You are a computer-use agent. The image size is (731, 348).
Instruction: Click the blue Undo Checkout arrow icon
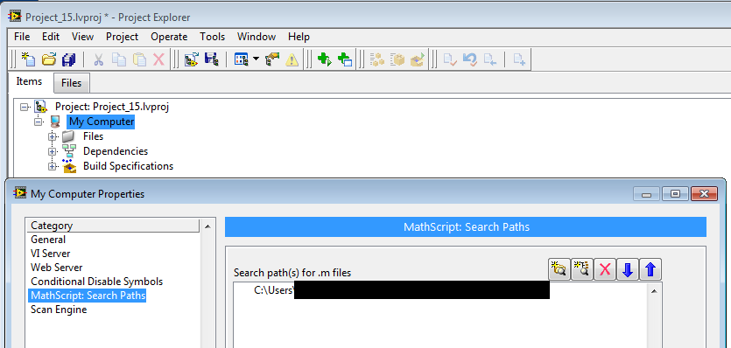coord(469,59)
